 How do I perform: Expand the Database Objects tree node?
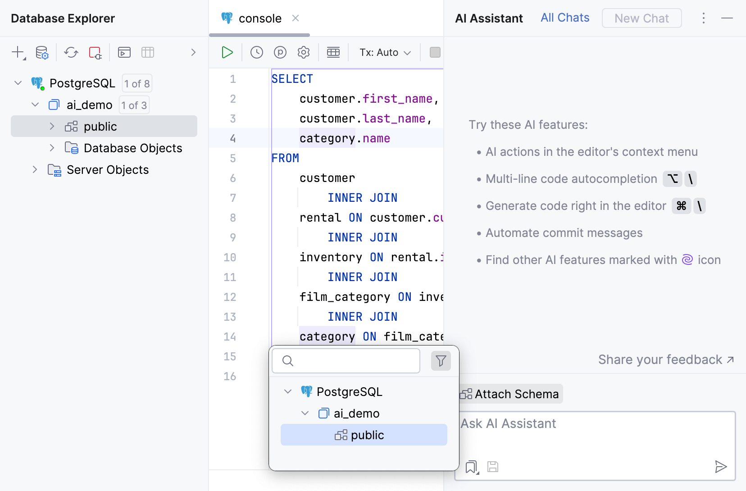point(52,148)
